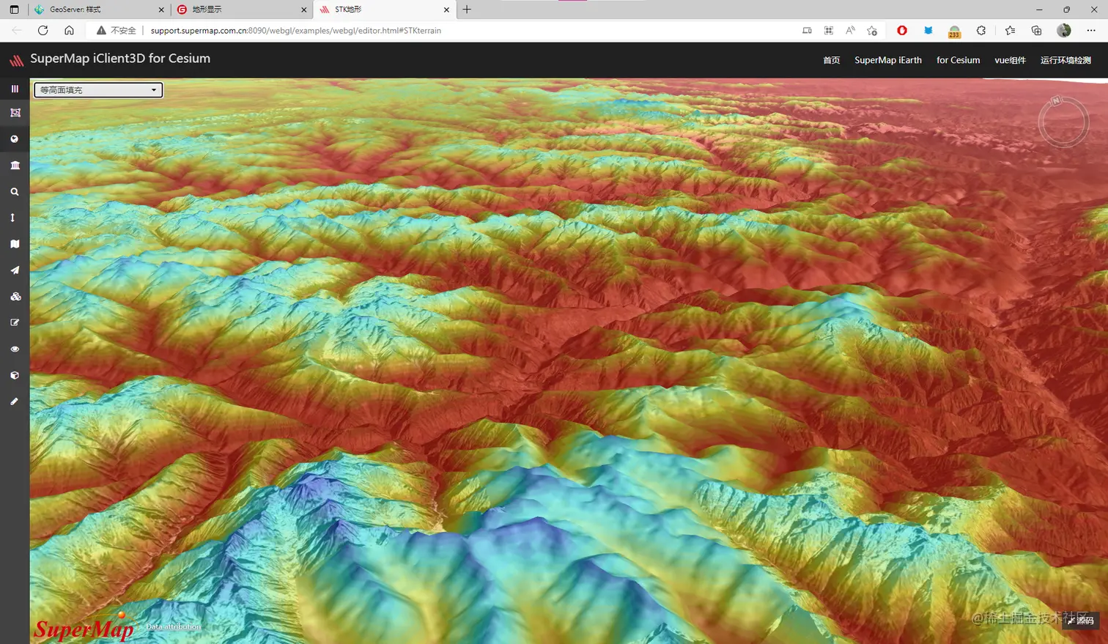This screenshot has height=644, width=1108.
Task: Select the magnifier search icon in sidebar
Action: [15, 192]
